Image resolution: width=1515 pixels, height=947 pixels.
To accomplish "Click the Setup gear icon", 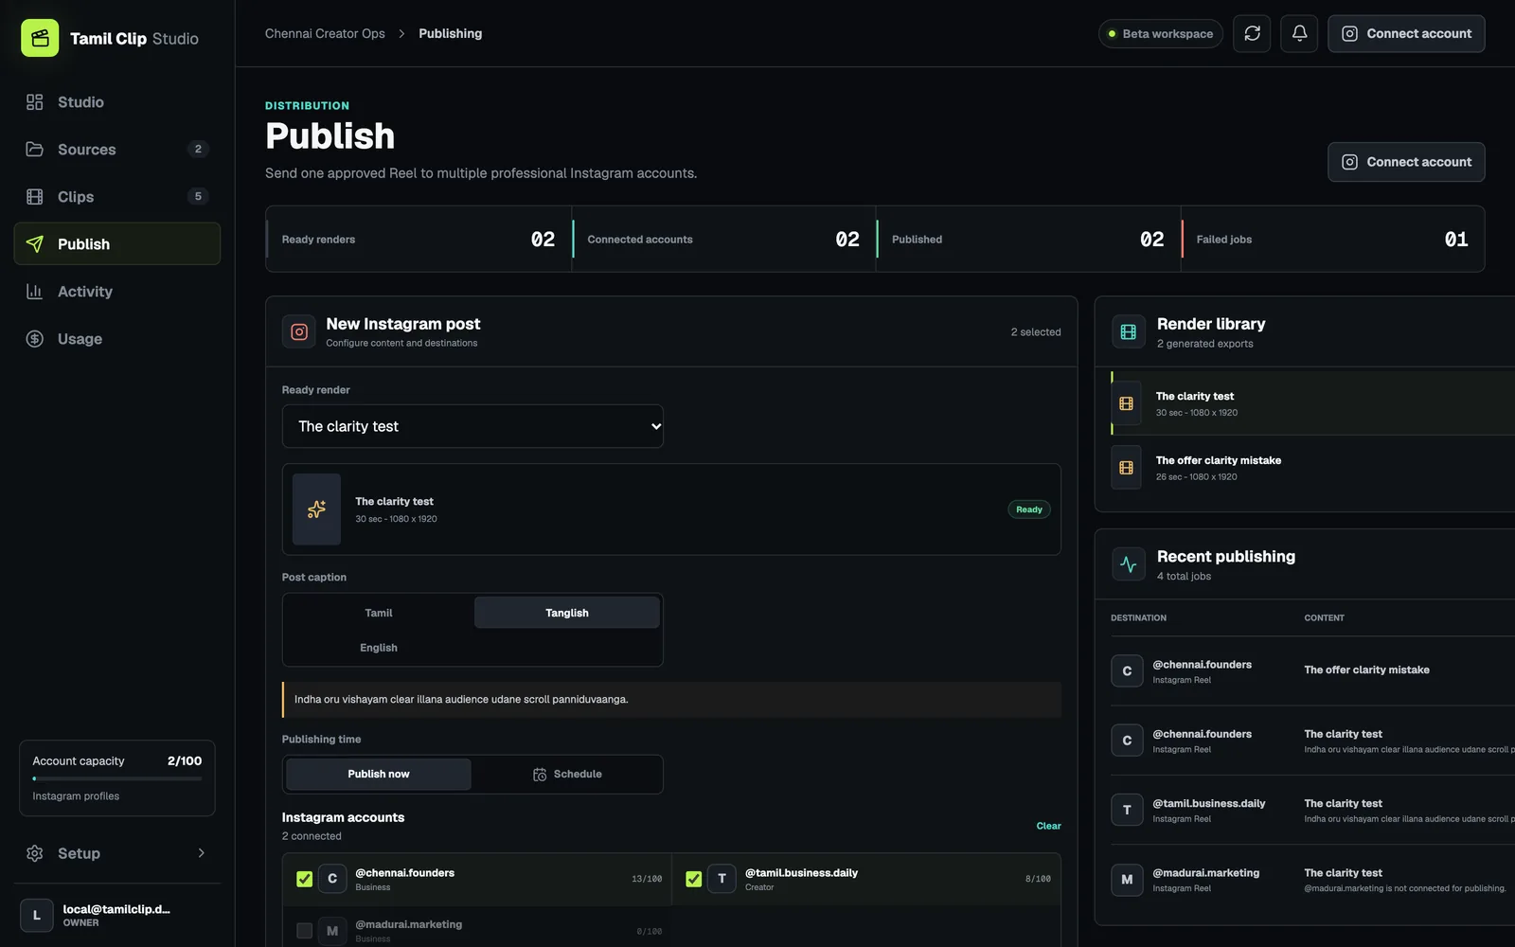I will click(x=35, y=853).
